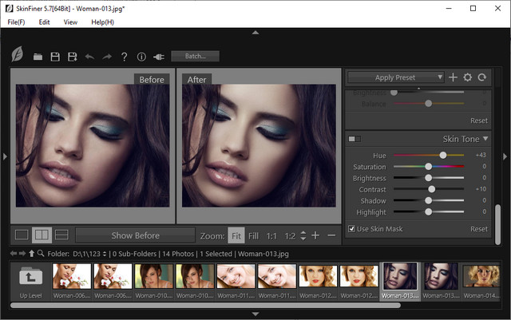511x320 pixels.
Task: Switch to side-by-side split view layout
Action: 42,235
